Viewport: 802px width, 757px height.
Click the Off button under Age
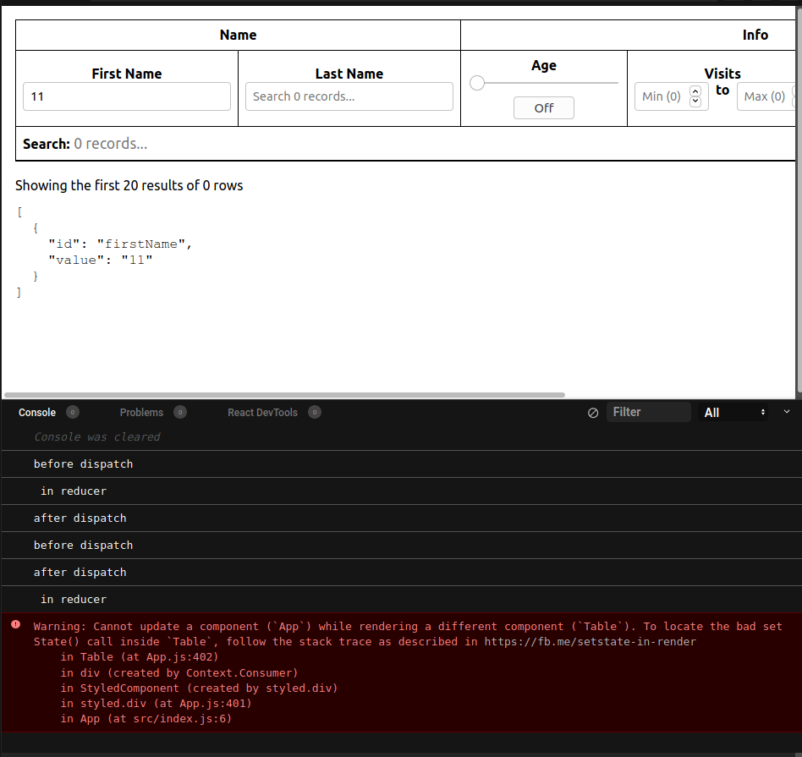point(544,108)
